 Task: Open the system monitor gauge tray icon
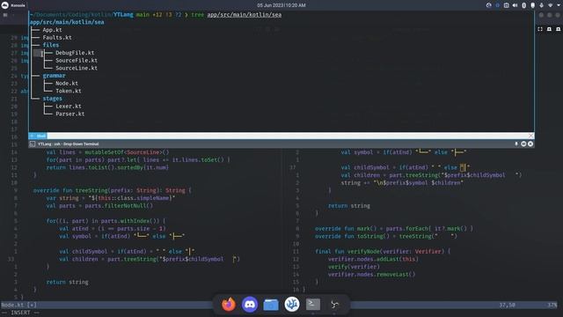click(x=489, y=5)
